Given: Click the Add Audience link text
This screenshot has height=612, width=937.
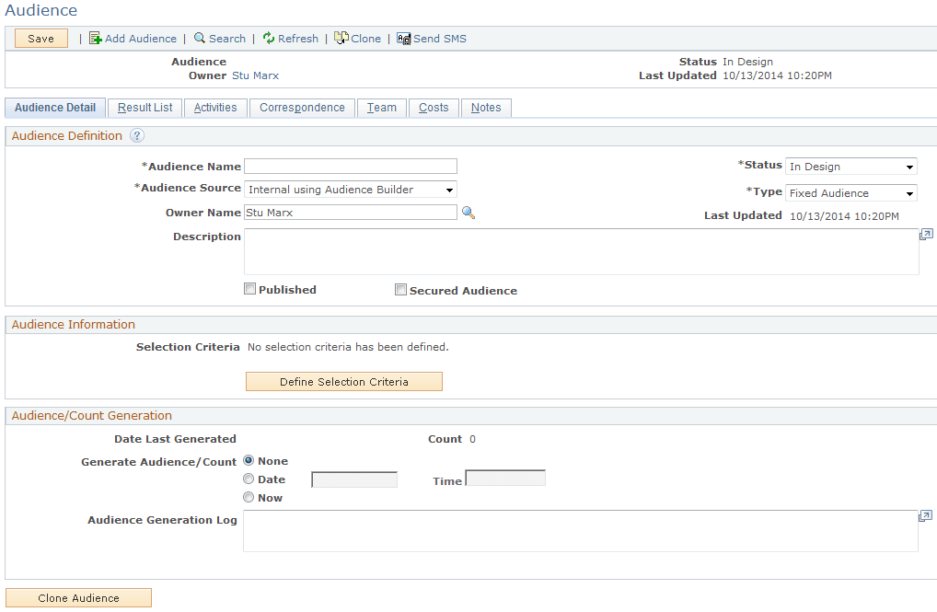Looking at the screenshot, I should click(x=141, y=39).
